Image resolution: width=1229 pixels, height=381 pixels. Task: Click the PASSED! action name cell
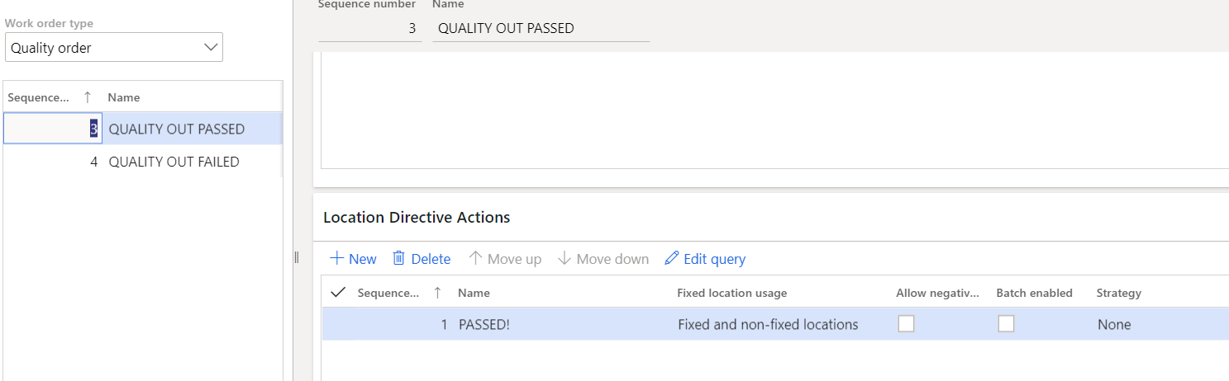coord(484,324)
